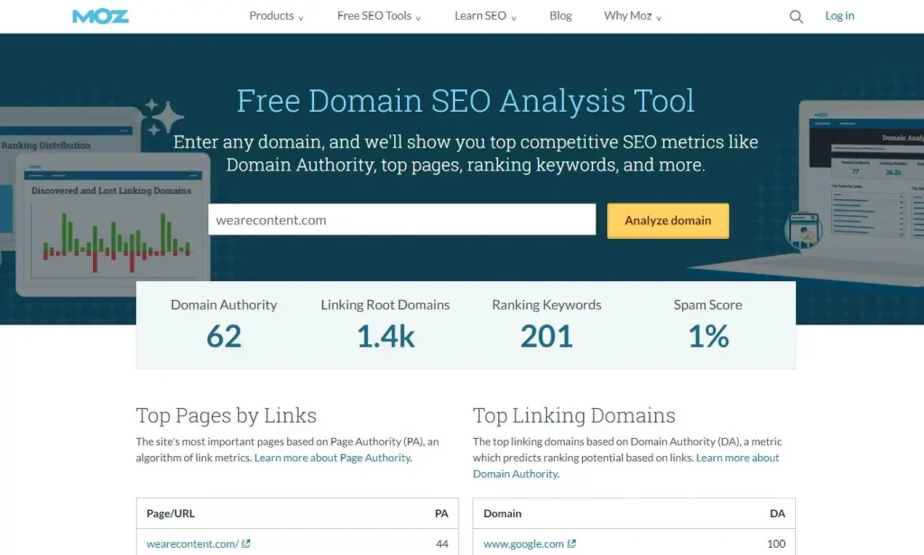Click the PA value 44

click(442, 544)
